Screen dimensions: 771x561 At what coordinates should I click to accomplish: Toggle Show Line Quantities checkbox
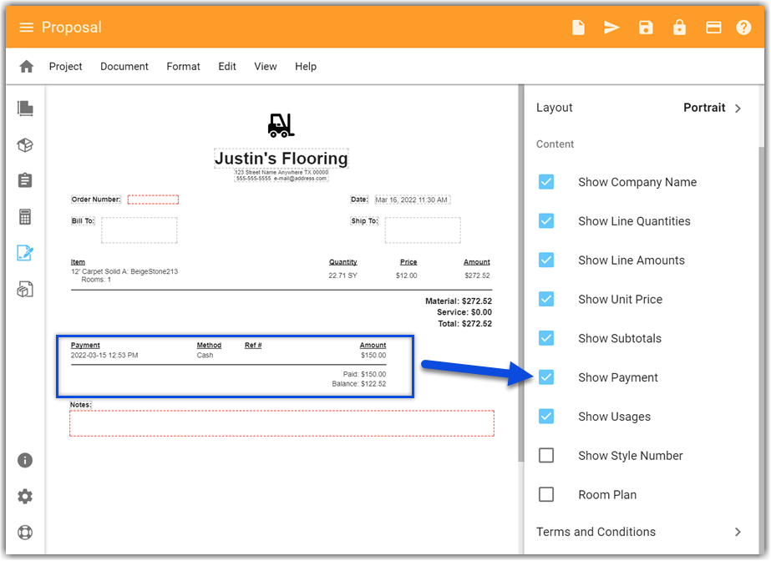point(545,221)
